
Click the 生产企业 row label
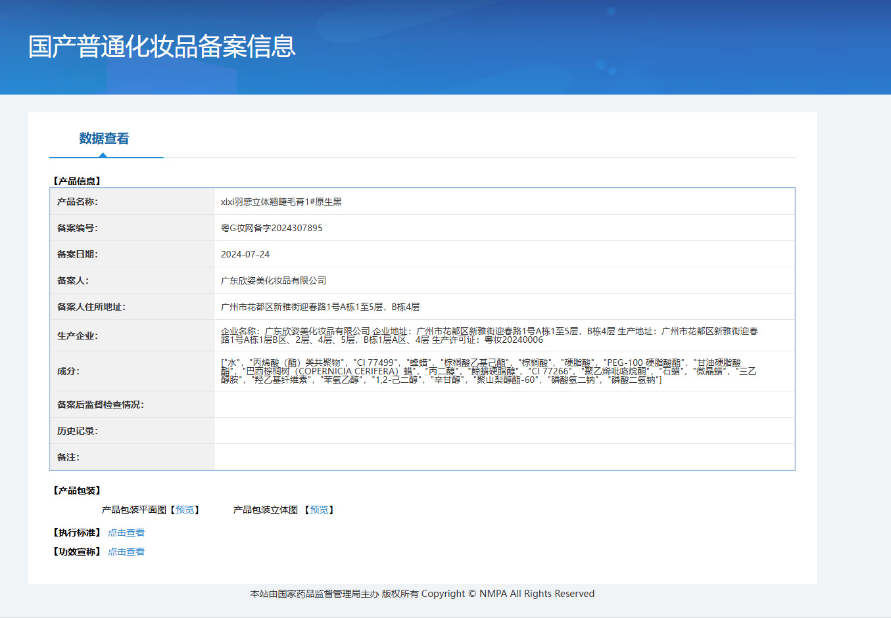(78, 336)
